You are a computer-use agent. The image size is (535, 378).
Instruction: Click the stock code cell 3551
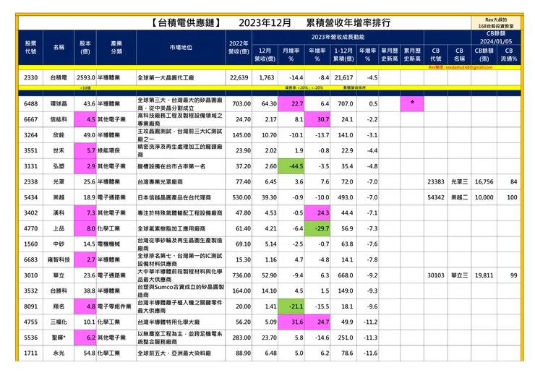click(30, 150)
